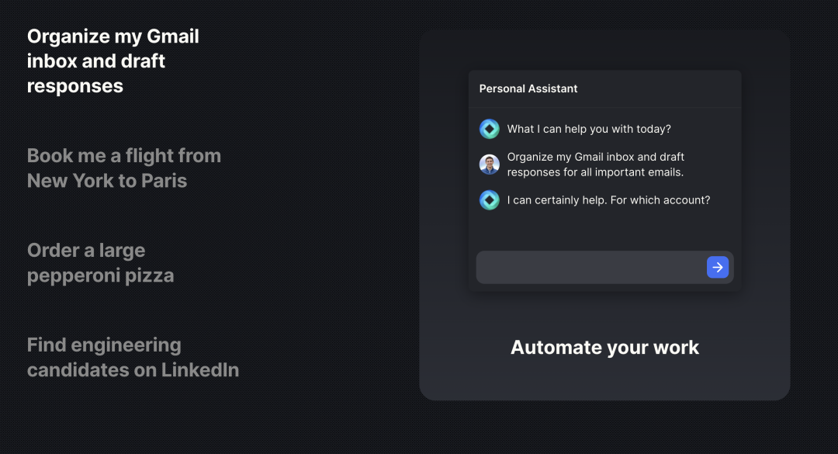The image size is (838, 454).
Task: Click the "Personal Assistant" chat header
Action: pyautogui.click(x=528, y=88)
